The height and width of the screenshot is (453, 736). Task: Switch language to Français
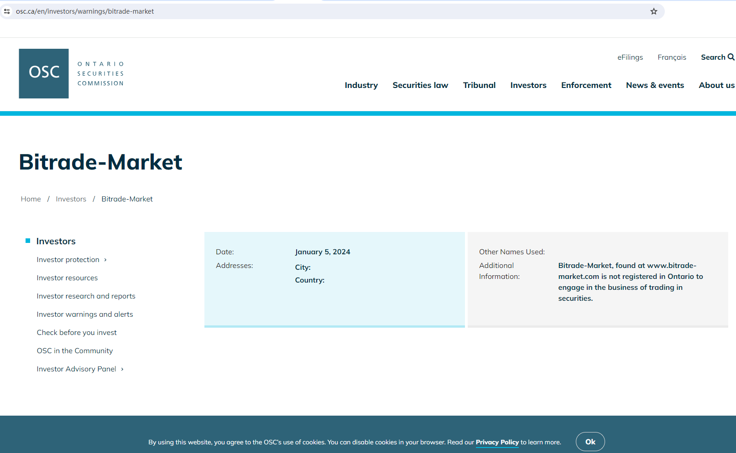[x=672, y=57]
